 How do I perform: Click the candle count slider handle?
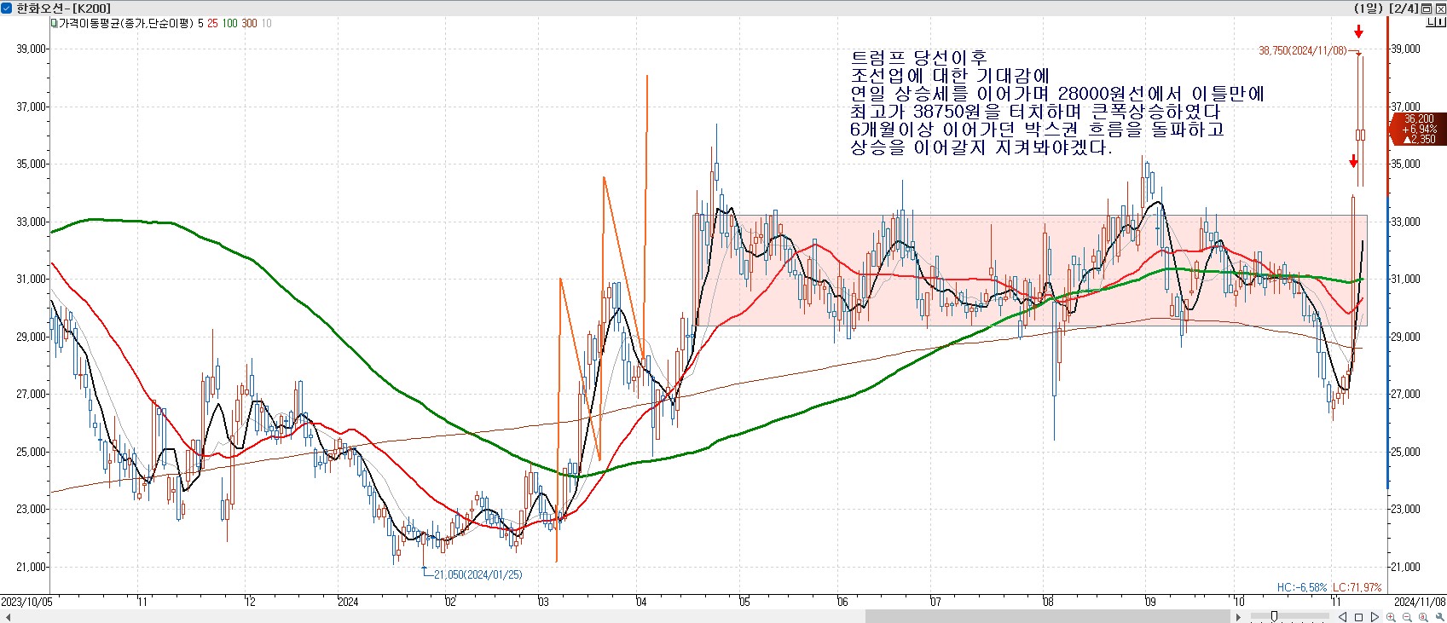pos(1274,616)
